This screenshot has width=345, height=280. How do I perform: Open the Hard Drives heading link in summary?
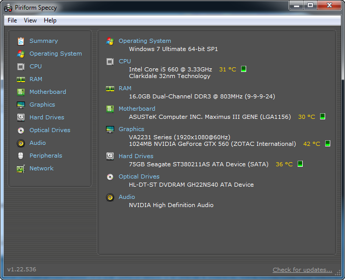pyautogui.click(x=136, y=156)
